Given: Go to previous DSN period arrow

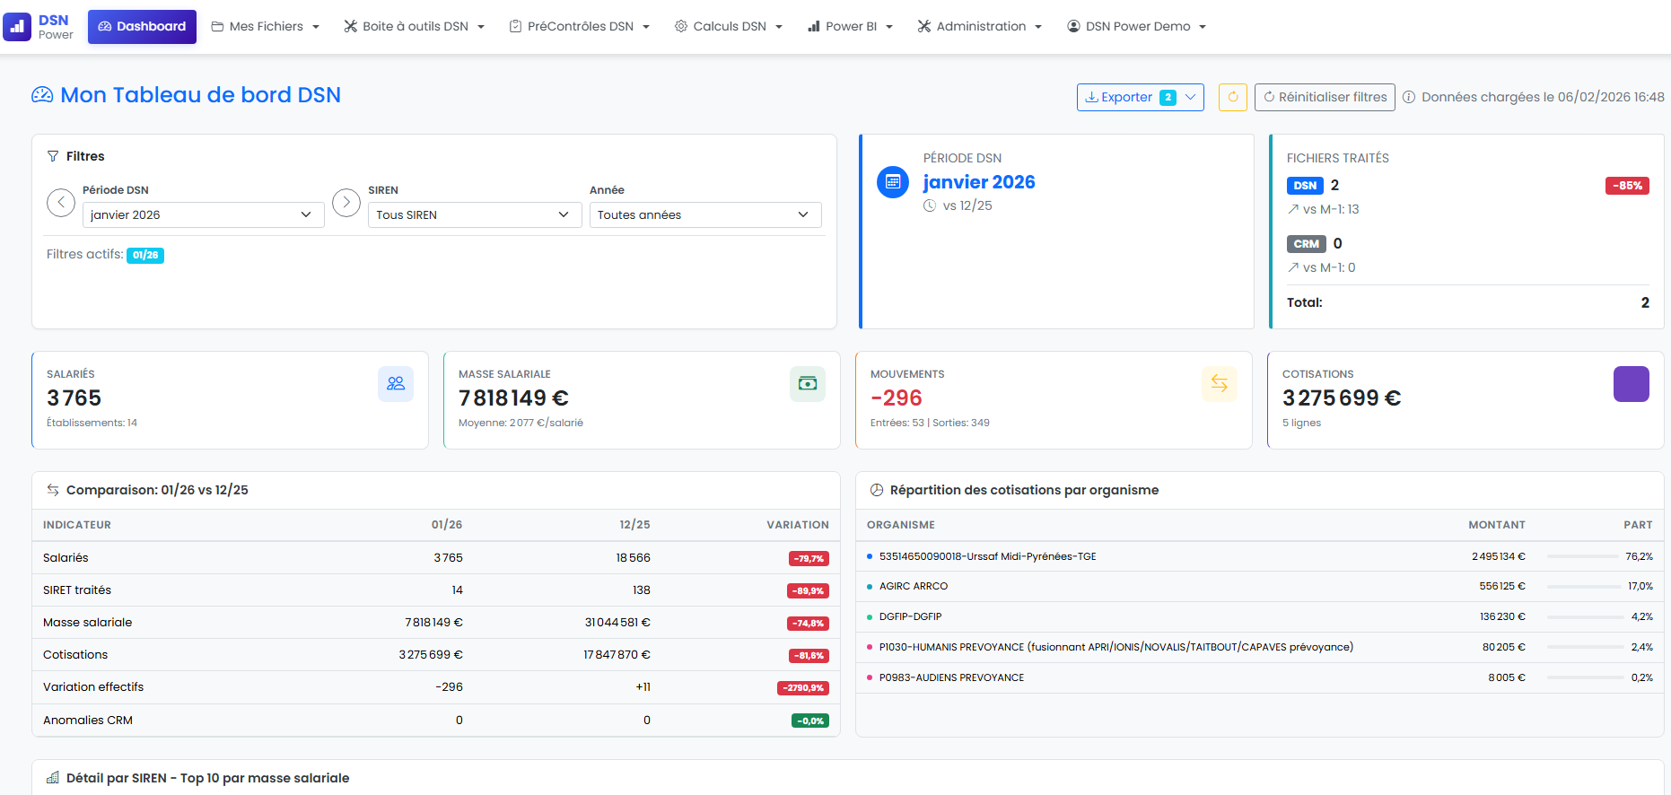Looking at the screenshot, I should pos(61,203).
